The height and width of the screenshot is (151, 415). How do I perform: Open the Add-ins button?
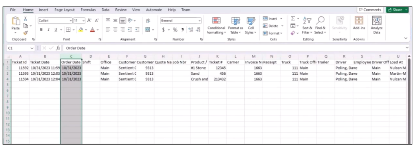359,23
